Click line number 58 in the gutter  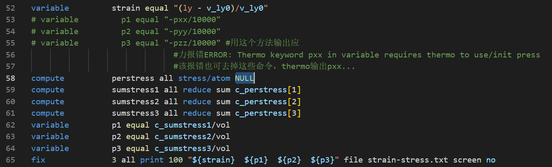pyautogui.click(x=11, y=78)
